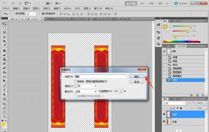Screen dimensions: 209x132
Task: Toggle lock position in Layers panel
Action: click(x=177, y=108)
